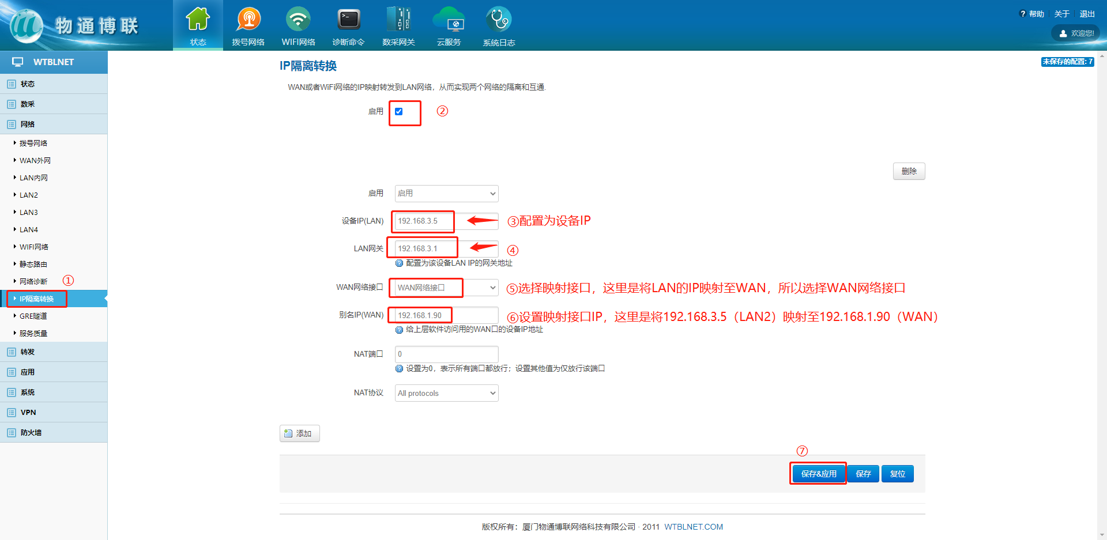Click the home status icon in top navigation
The width and height of the screenshot is (1107, 540).
click(x=198, y=20)
